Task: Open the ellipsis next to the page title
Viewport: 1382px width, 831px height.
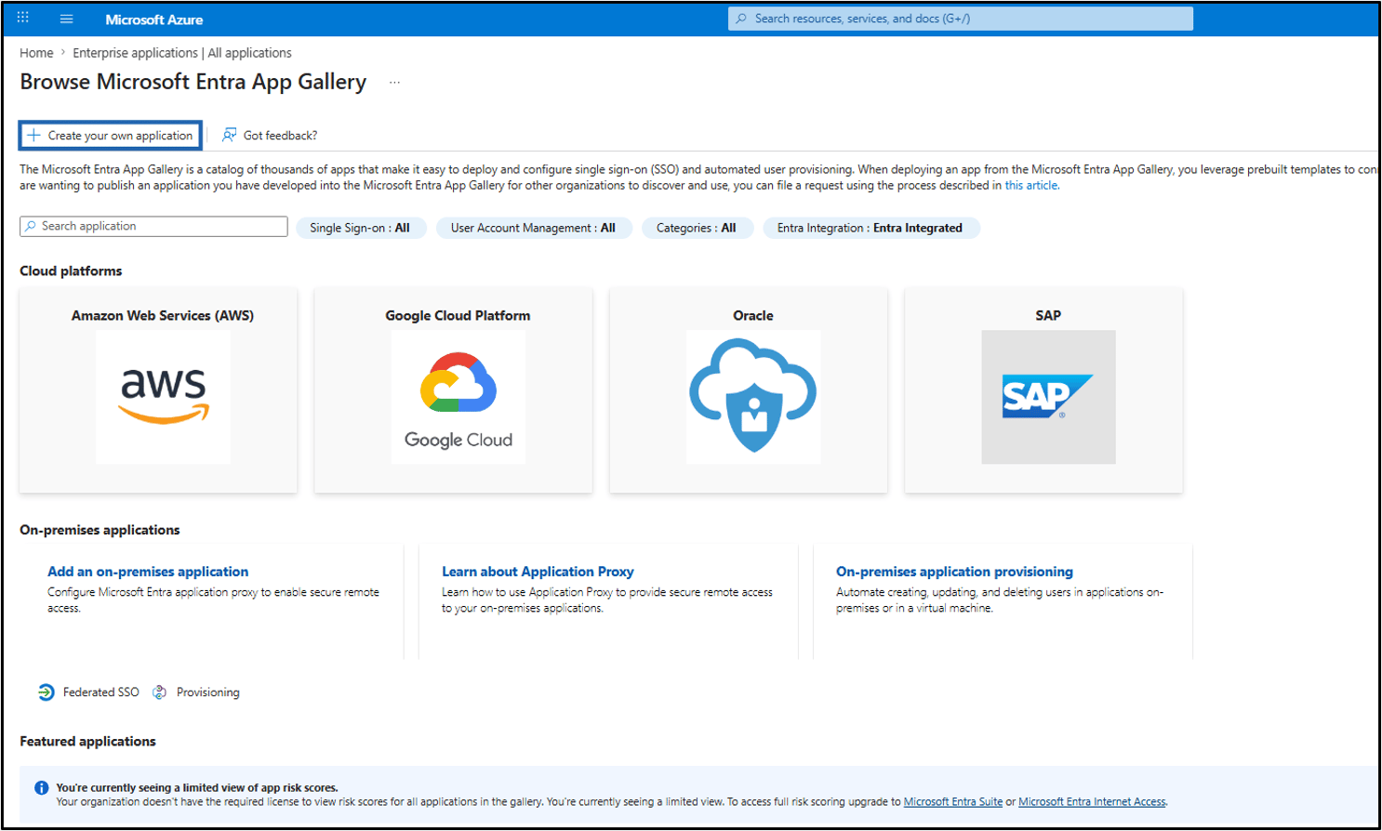Action: pyautogui.click(x=394, y=83)
